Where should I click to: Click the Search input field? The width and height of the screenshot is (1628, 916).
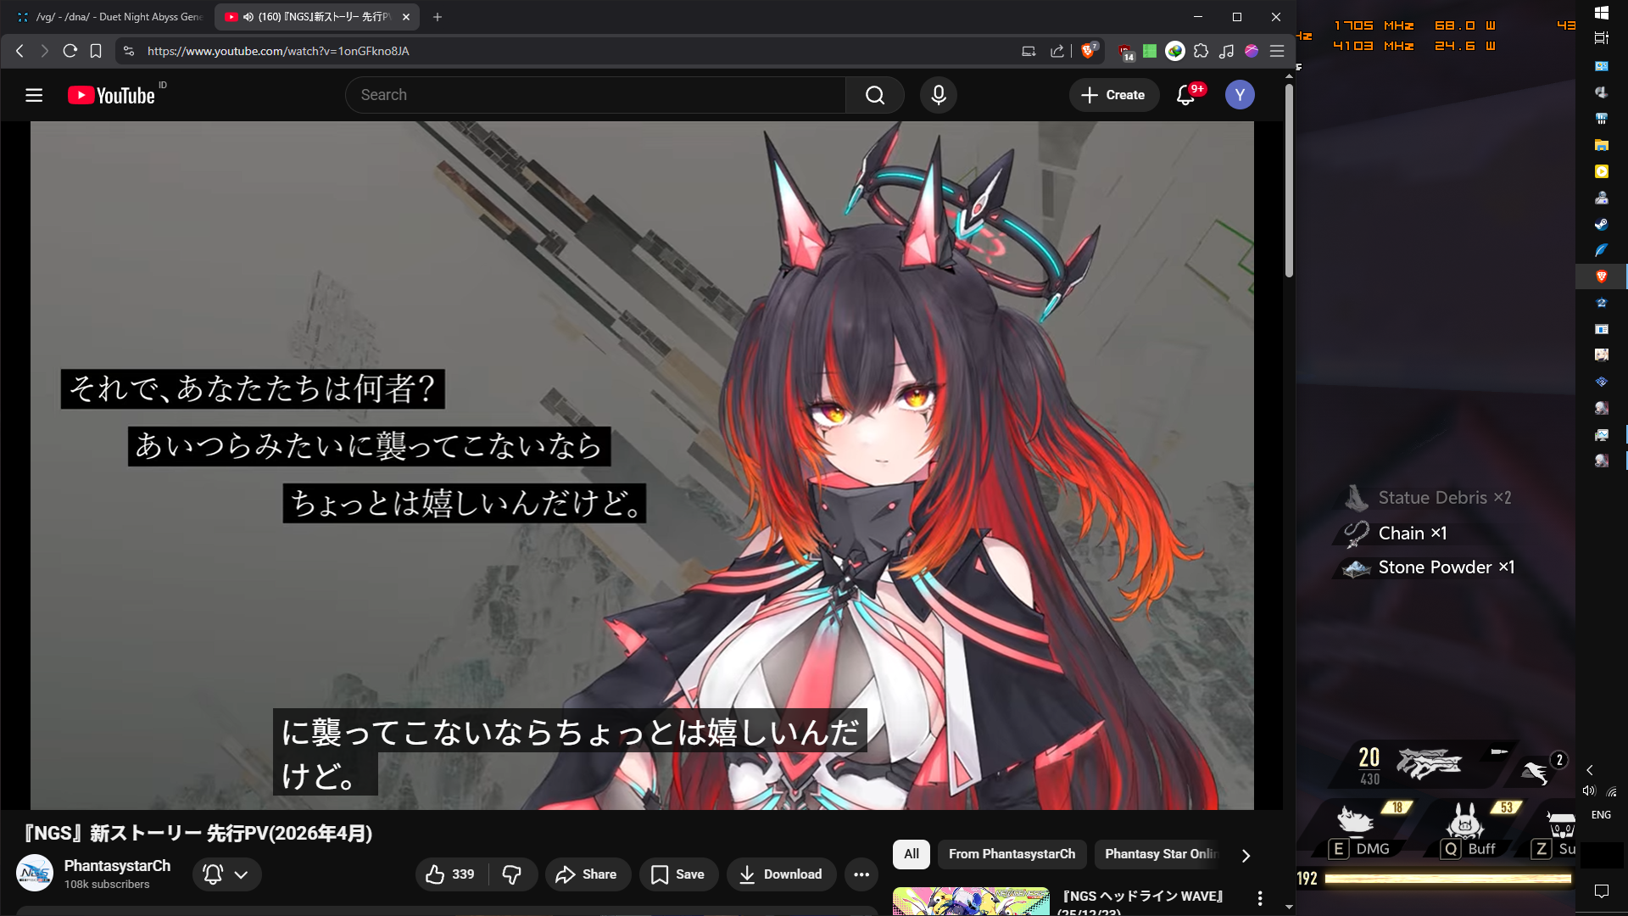[594, 95]
